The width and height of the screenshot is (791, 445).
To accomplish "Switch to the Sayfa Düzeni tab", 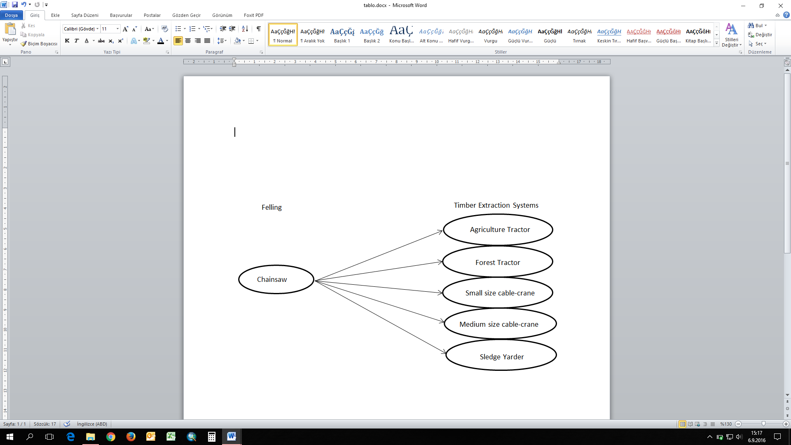I will [84, 15].
